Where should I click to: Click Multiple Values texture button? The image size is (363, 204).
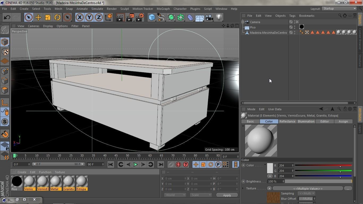click(x=308, y=188)
